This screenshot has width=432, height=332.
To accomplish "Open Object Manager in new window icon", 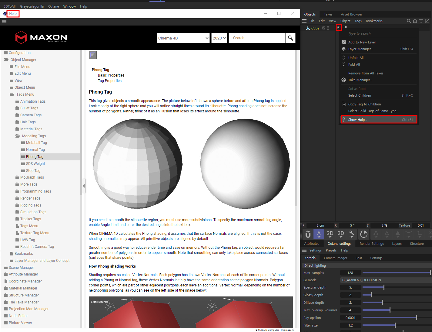I will tap(427, 21).
